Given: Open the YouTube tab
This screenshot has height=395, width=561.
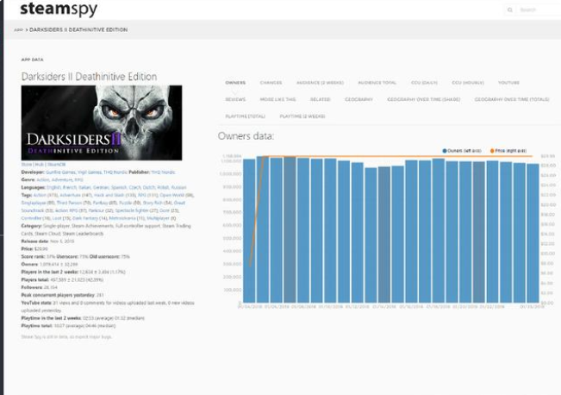Looking at the screenshot, I should click(508, 83).
